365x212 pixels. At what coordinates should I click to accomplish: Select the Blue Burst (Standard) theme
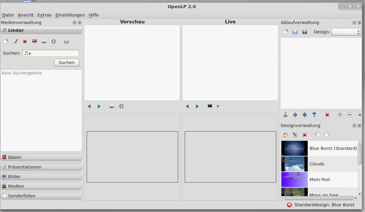pyautogui.click(x=319, y=148)
